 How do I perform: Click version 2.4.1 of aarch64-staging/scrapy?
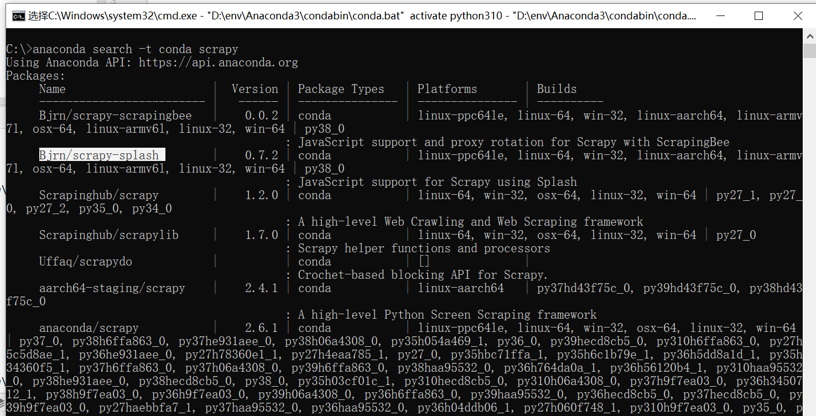pyautogui.click(x=262, y=288)
